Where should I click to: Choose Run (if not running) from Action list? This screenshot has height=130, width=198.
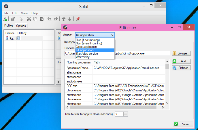[x=95, y=40]
